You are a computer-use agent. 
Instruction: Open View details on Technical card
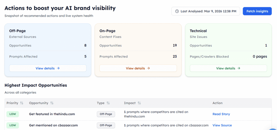click(228, 68)
